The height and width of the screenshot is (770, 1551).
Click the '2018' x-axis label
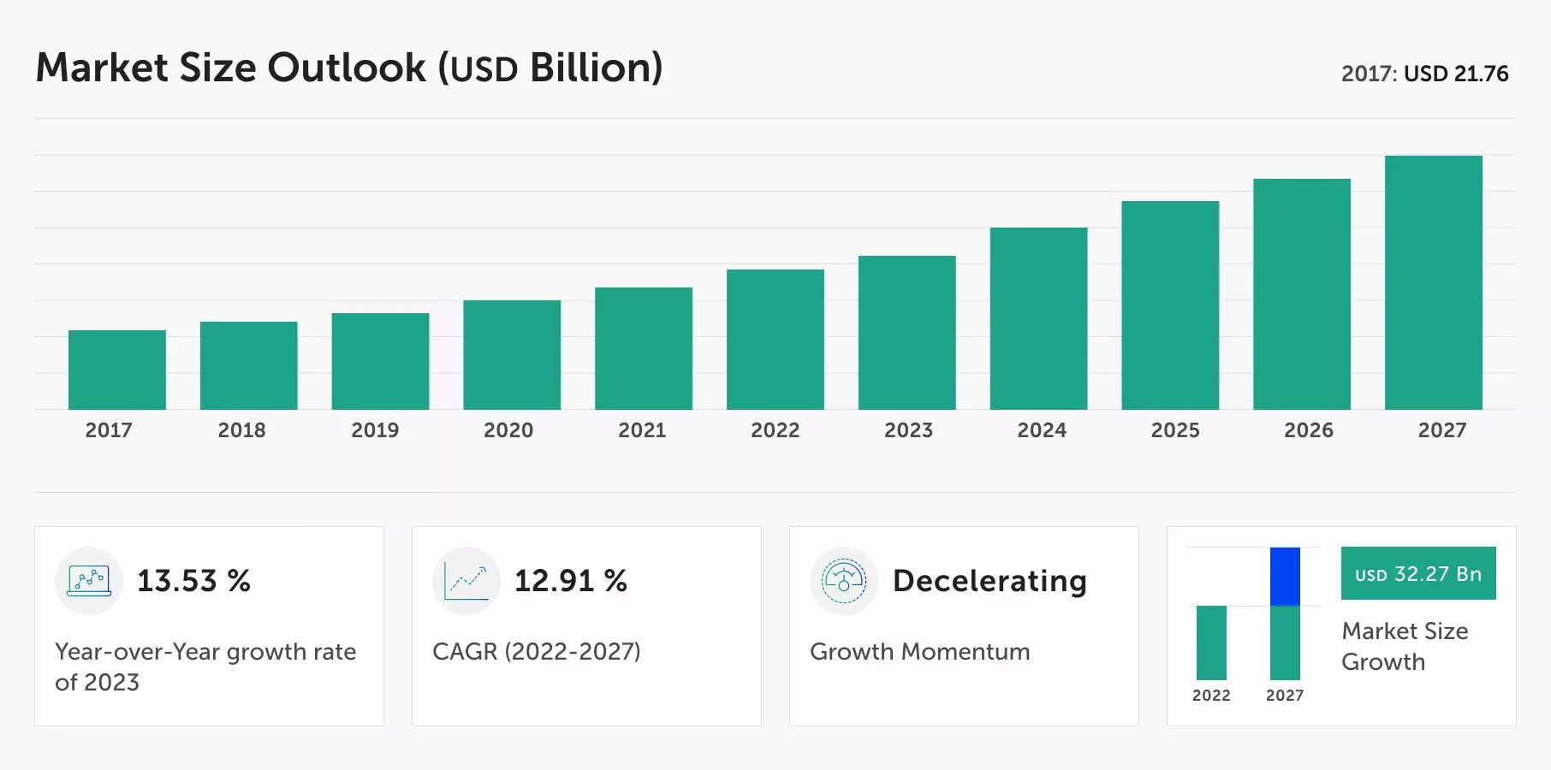241,430
